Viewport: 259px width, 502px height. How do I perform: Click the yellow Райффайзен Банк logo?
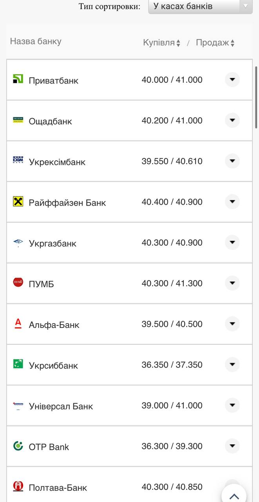tap(18, 202)
